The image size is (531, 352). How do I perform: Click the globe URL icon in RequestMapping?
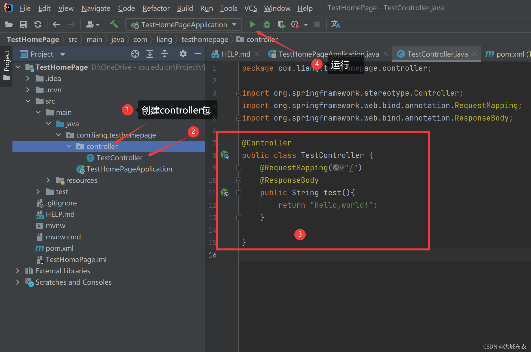[336, 168]
